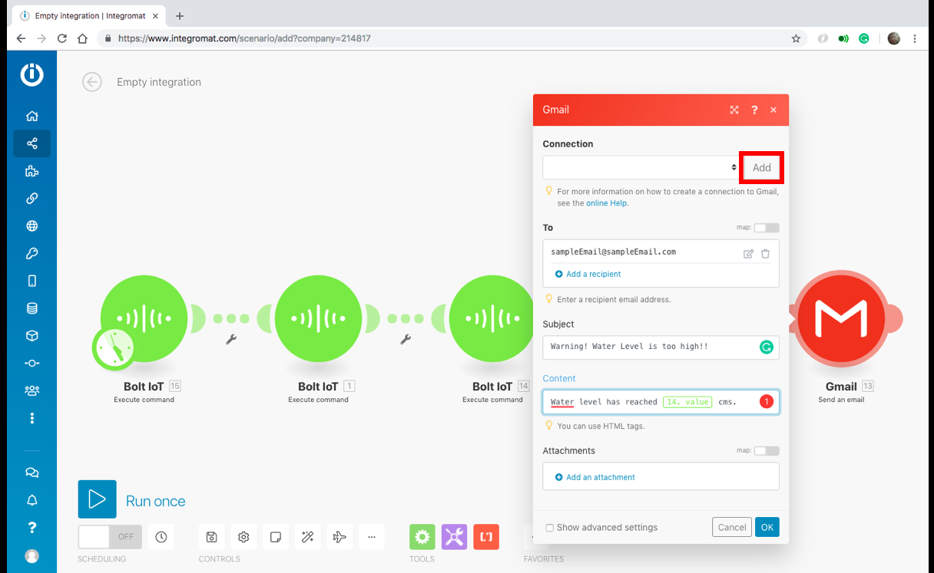Toggle scheduling from OFF to ON
The height and width of the screenshot is (573, 934).
[108, 536]
